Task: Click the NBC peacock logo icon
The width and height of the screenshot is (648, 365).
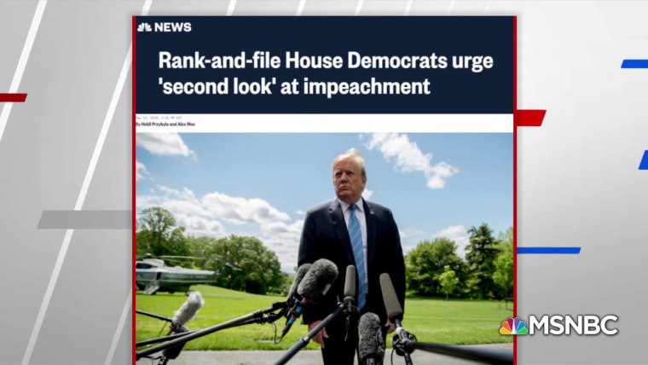Action: pyautogui.click(x=144, y=27)
